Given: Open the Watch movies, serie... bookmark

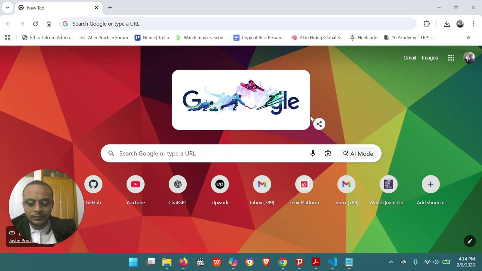Looking at the screenshot, I should (201, 38).
